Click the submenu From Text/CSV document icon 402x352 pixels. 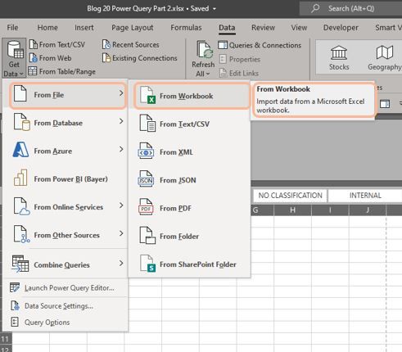(x=147, y=124)
